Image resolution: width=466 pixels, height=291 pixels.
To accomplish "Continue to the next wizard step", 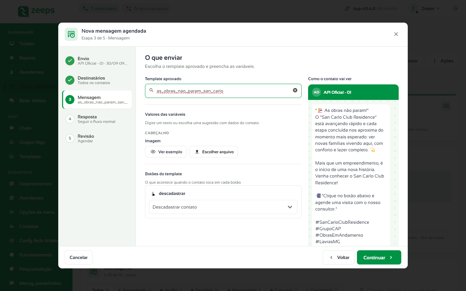I will pos(379,257).
